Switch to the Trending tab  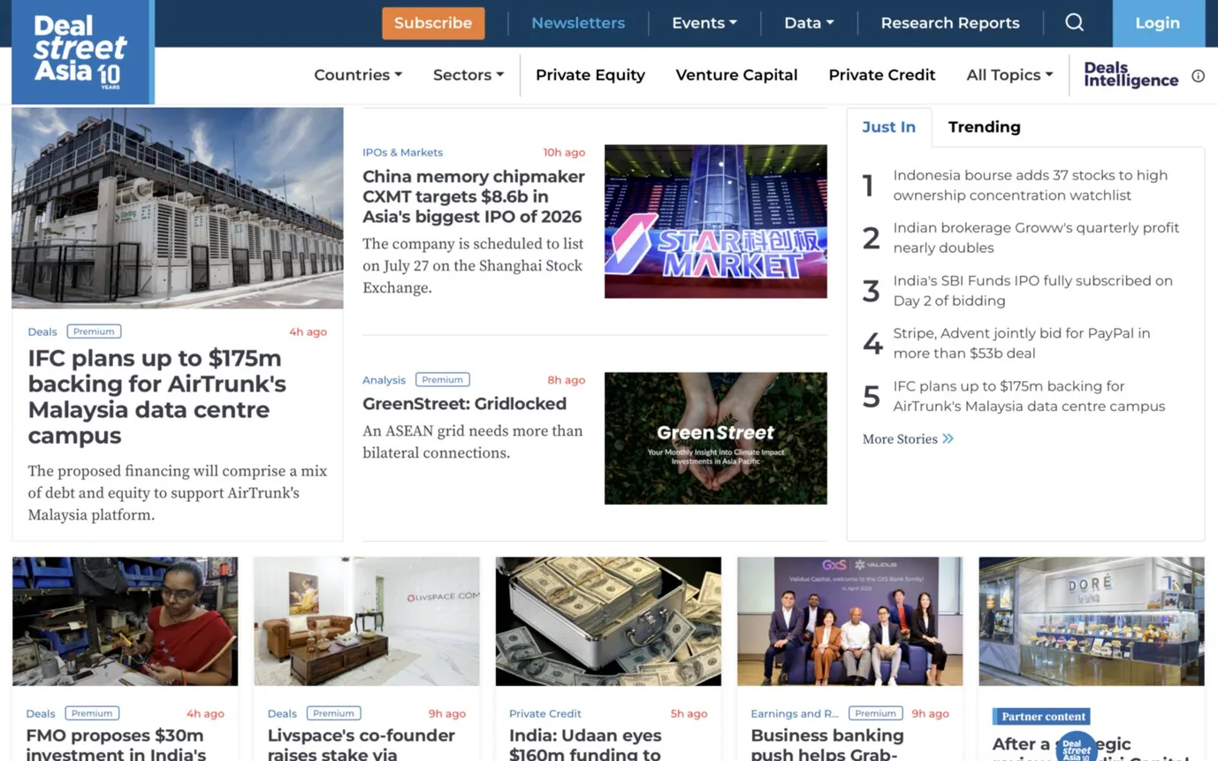(x=984, y=127)
